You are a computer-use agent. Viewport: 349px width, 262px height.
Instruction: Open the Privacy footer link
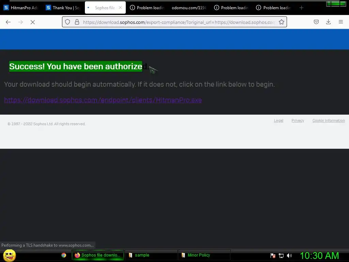pos(298,120)
